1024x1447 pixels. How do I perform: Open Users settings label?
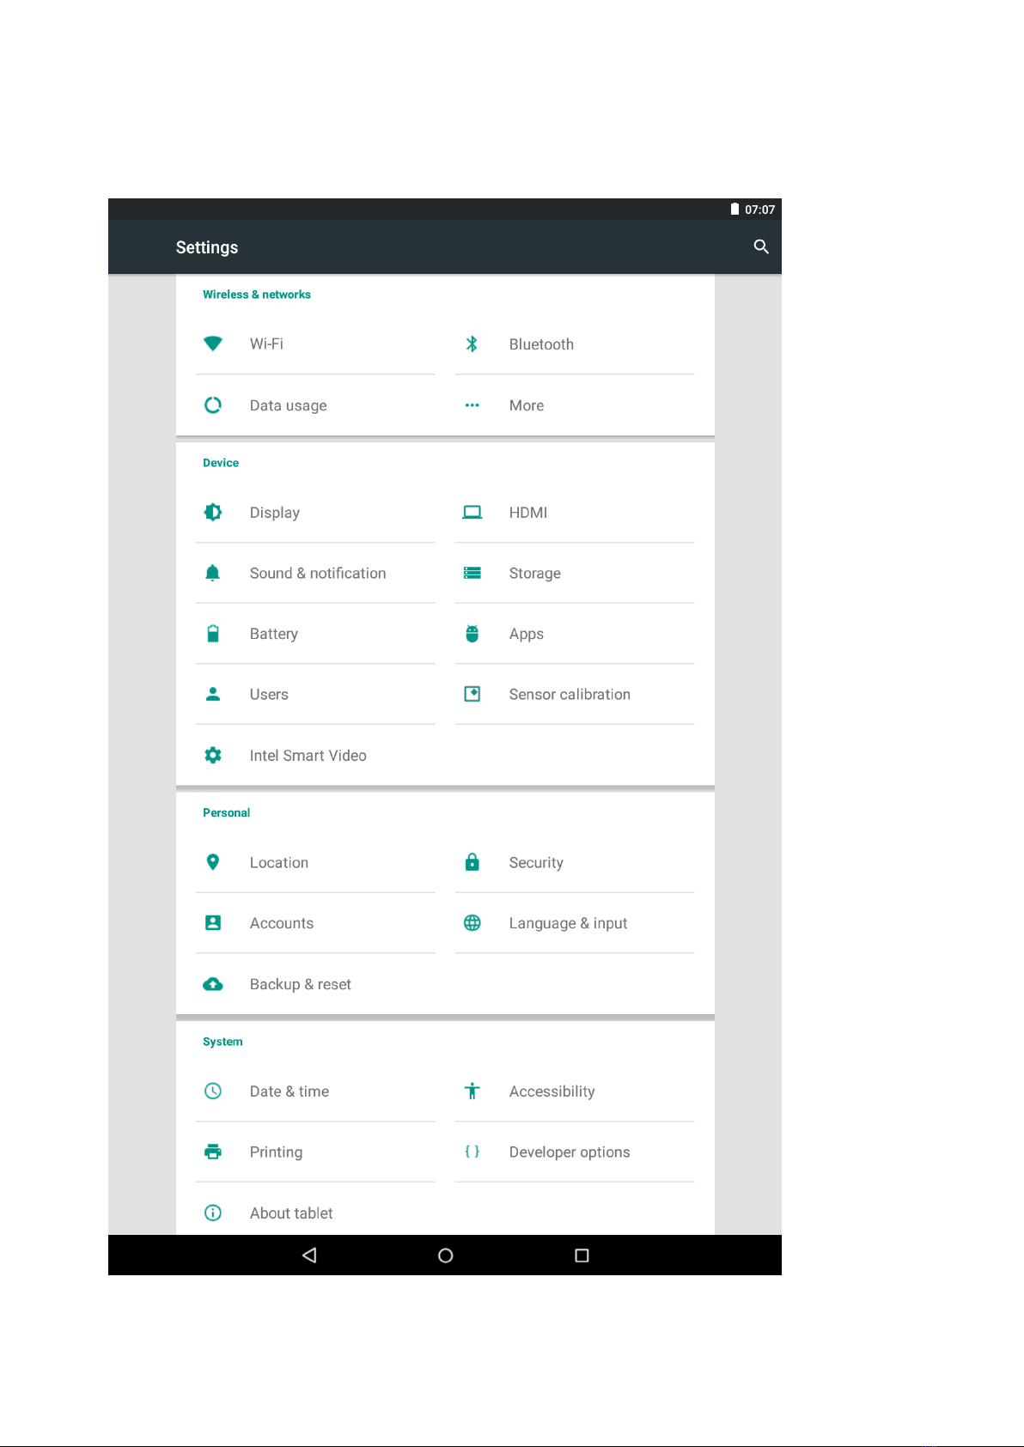[x=269, y=694]
